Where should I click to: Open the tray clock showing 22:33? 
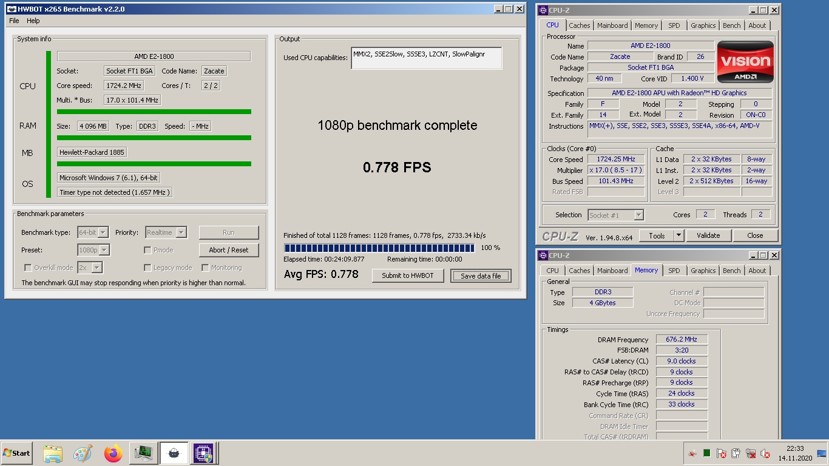pyautogui.click(x=795, y=453)
